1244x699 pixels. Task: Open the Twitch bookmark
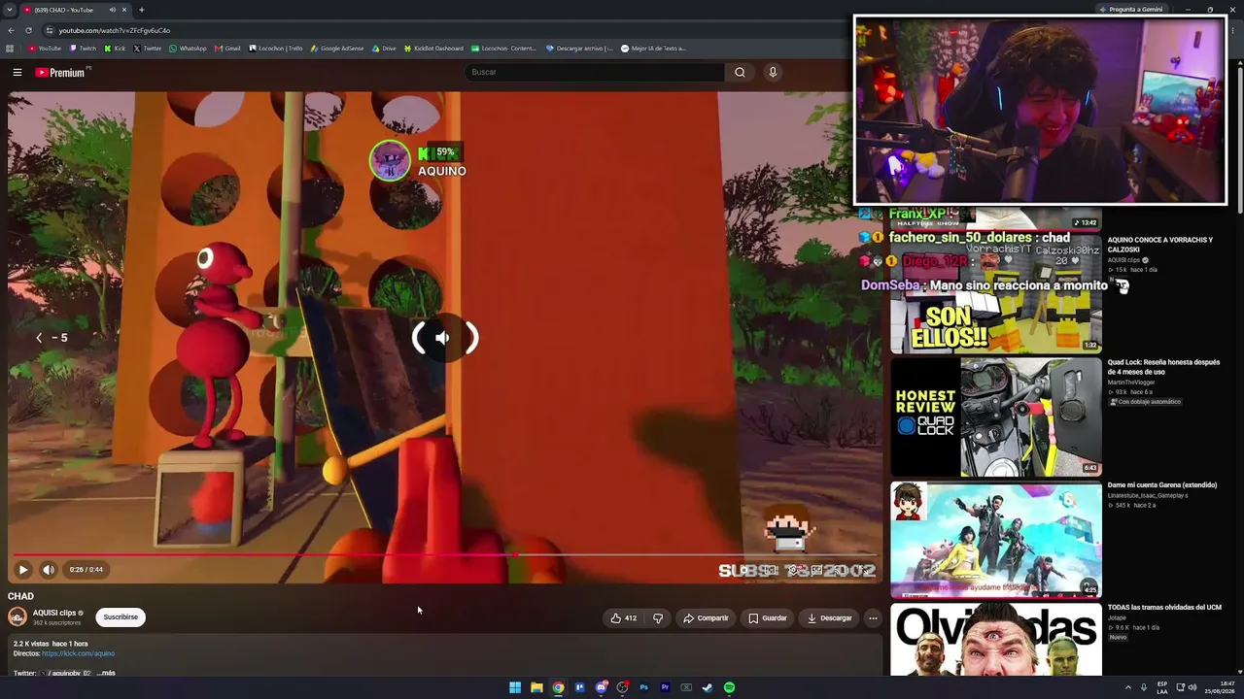pos(83,48)
